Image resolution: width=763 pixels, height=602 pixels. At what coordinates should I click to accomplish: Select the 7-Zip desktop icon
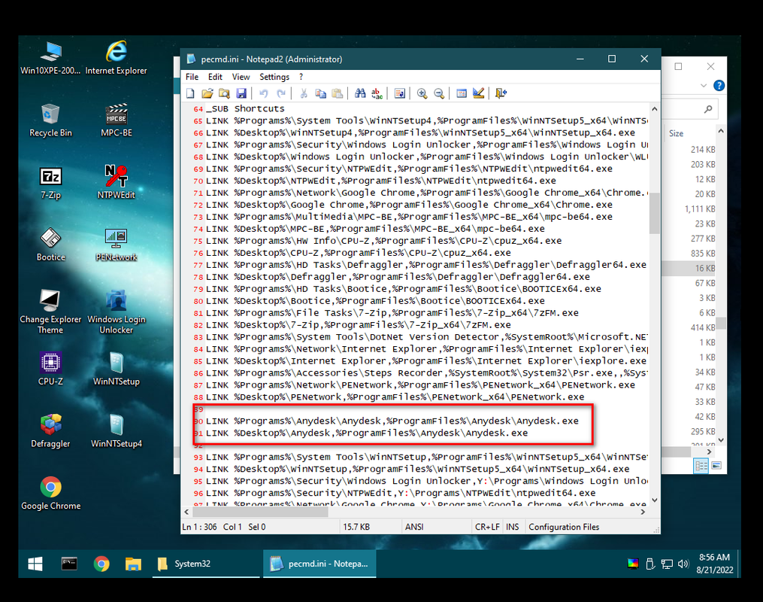pos(50,183)
